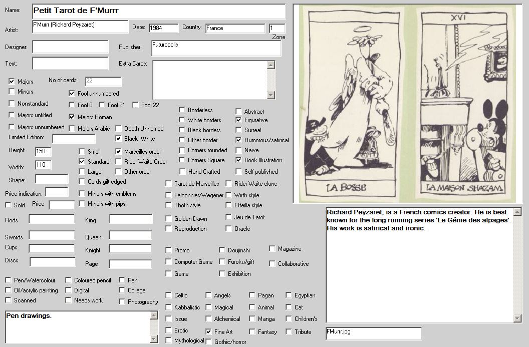Click down arrow of Richard Peyzaret description scrollbar
529x347 pixels.
pyautogui.click(x=517, y=318)
